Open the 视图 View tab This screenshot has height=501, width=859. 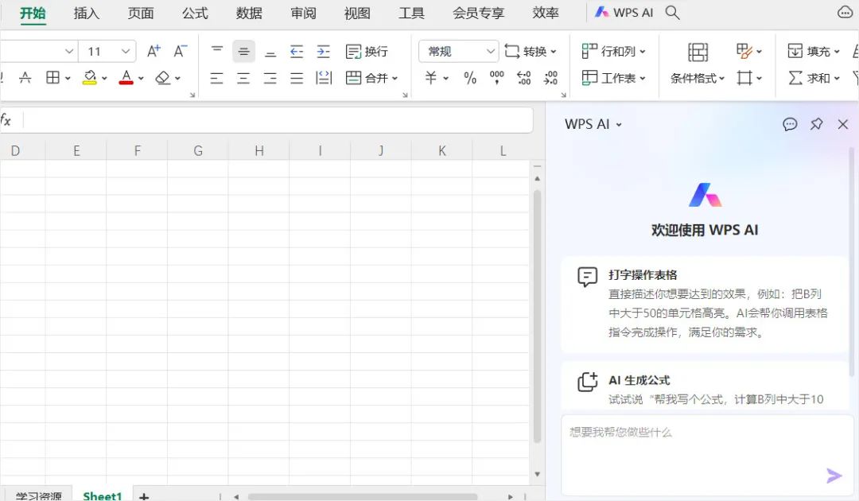[x=357, y=14]
